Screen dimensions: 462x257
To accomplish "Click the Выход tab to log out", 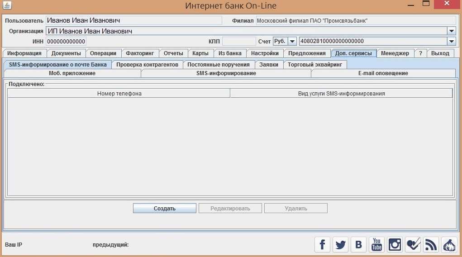I will (x=440, y=53).
